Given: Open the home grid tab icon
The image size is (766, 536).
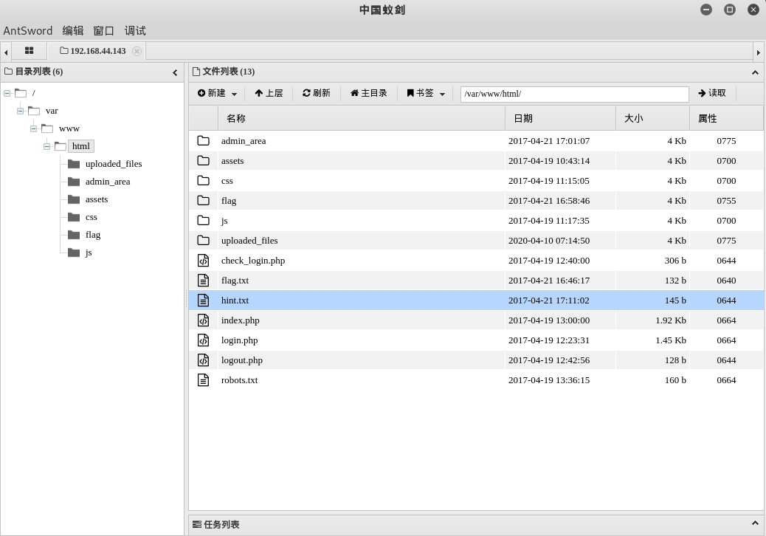Looking at the screenshot, I should point(30,50).
